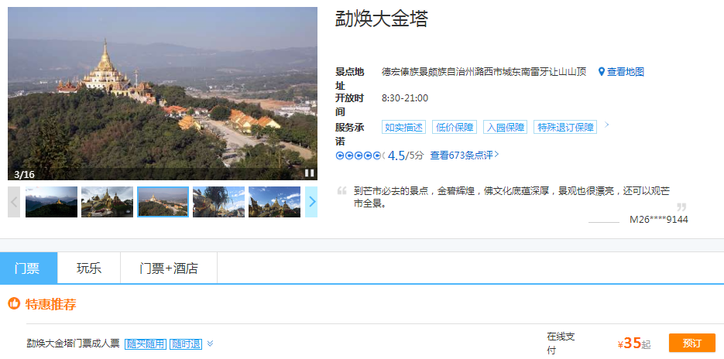This screenshot has height=359, width=724.
Task: Show next thumbnails with right arrow
Action: coord(312,202)
